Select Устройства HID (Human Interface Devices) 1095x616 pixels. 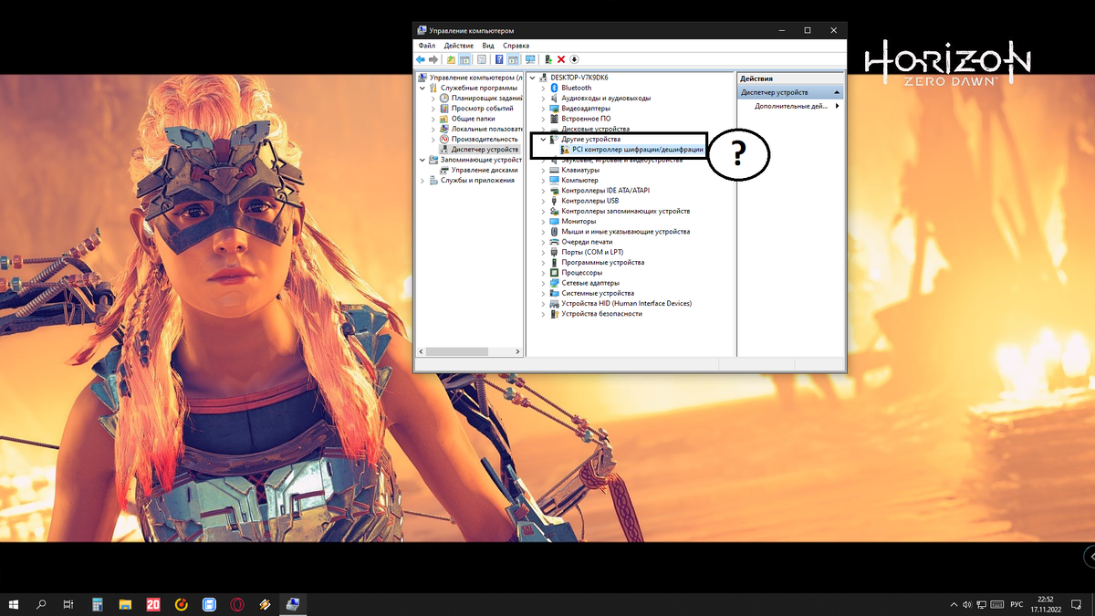pos(626,303)
